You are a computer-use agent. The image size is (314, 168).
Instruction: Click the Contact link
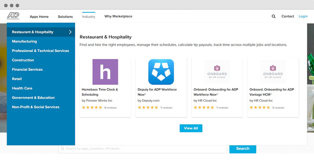click(x=288, y=16)
